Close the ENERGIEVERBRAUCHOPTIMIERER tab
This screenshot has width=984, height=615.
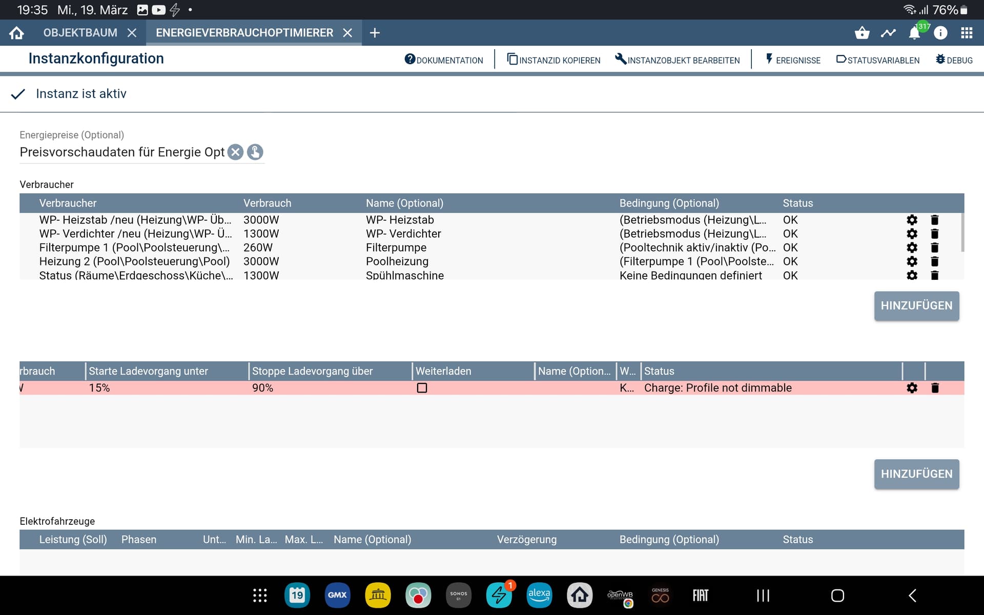347,33
